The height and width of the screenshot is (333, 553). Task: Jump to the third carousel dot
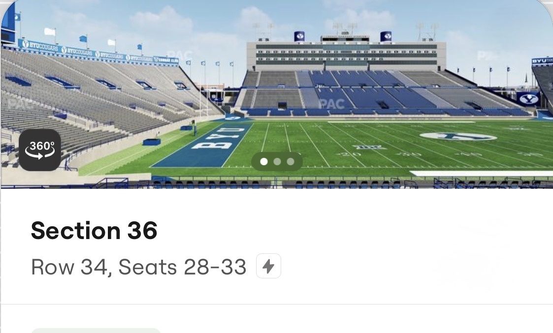pyautogui.click(x=291, y=161)
